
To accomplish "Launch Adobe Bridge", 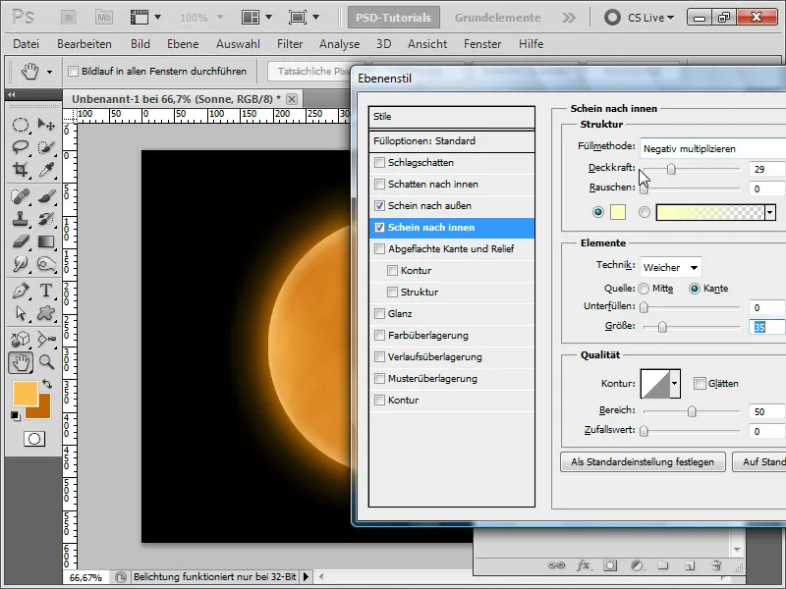I will 69,18.
